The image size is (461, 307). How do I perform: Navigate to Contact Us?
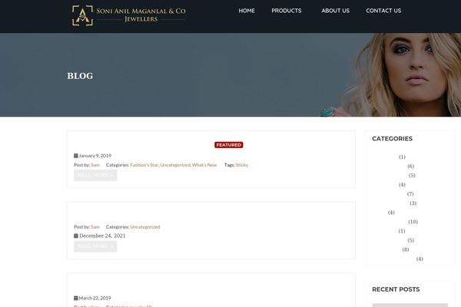(383, 11)
